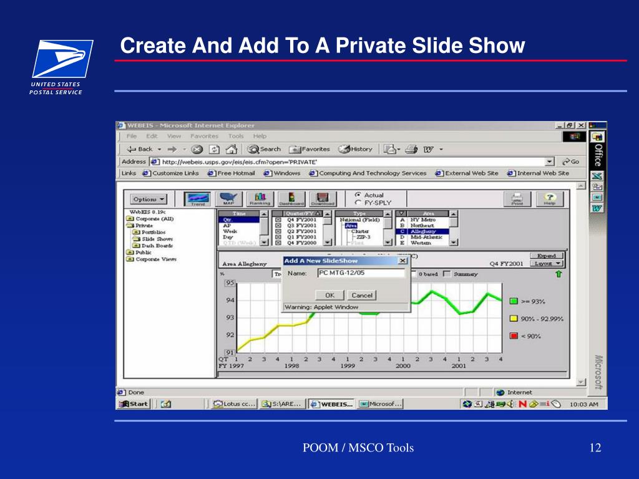Image resolution: width=639 pixels, height=479 pixels.
Task: Click the slideshow Name input field
Action: (x=361, y=273)
